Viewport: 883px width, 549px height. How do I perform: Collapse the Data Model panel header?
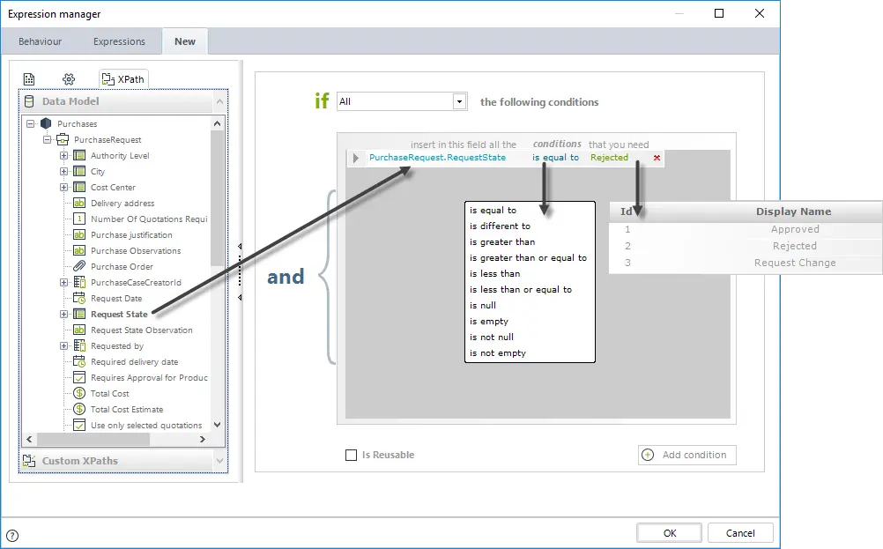click(219, 102)
